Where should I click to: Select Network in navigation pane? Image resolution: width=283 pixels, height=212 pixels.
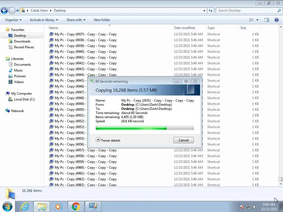17,111
